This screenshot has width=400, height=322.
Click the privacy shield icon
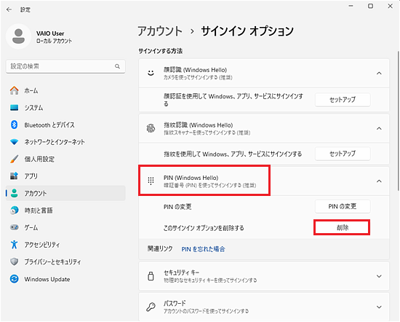15,262
